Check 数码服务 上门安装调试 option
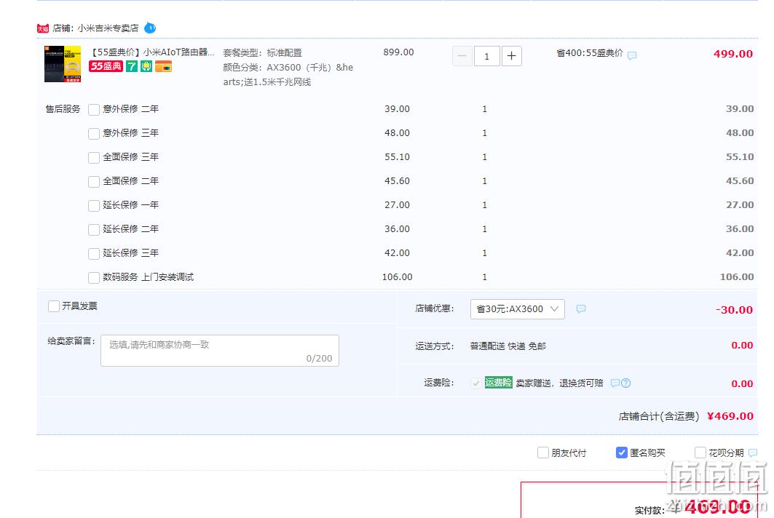The width and height of the screenshot is (774, 518). coord(94,278)
